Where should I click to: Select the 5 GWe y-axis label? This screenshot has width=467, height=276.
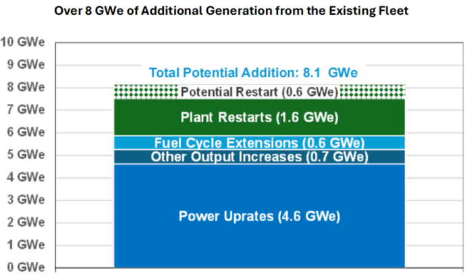(x=26, y=155)
